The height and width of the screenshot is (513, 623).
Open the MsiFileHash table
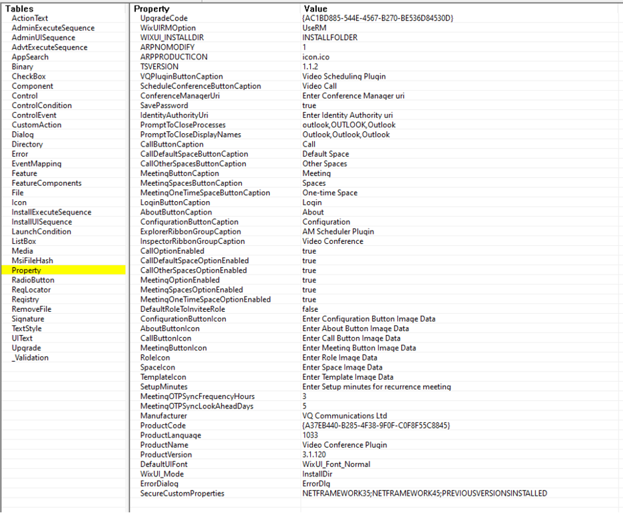pos(32,261)
